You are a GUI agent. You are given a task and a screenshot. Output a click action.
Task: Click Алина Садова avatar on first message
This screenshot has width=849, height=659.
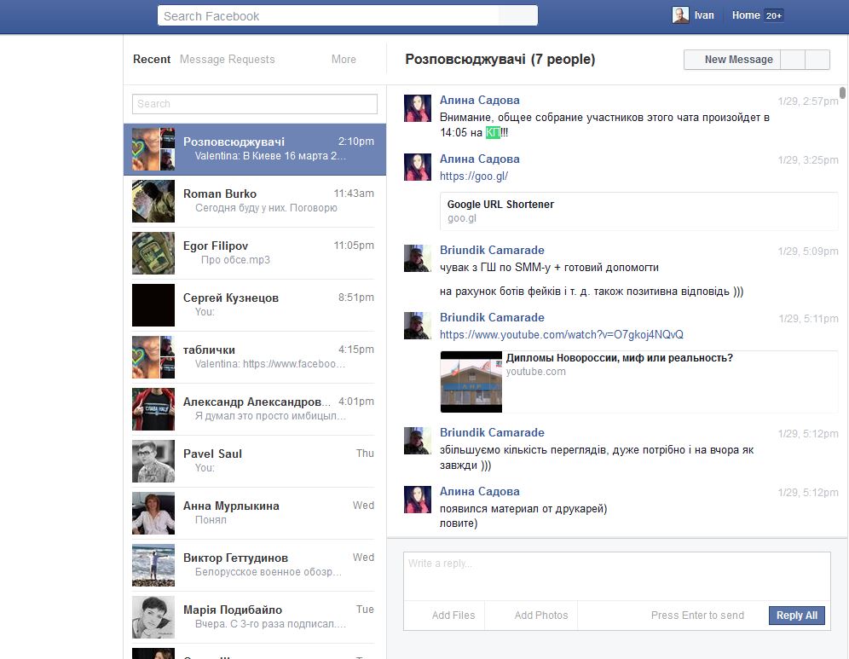pyautogui.click(x=417, y=108)
